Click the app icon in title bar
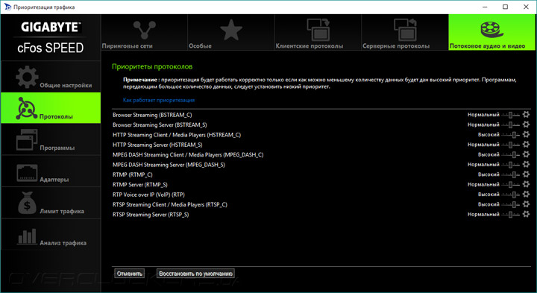This screenshot has width=537, height=293. pyautogui.click(x=7, y=7)
